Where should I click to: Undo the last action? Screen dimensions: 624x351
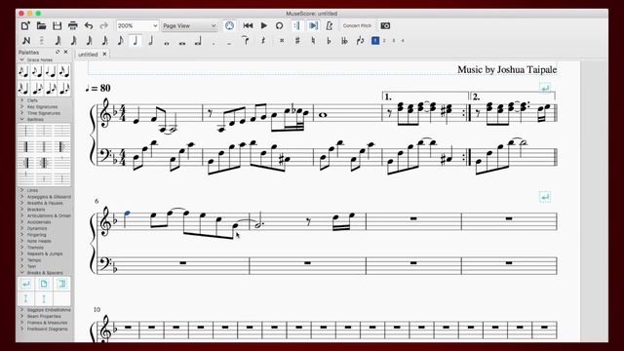click(x=89, y=26)
